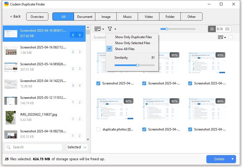Expand the Delete button arrow menu

tap(232, 159)
